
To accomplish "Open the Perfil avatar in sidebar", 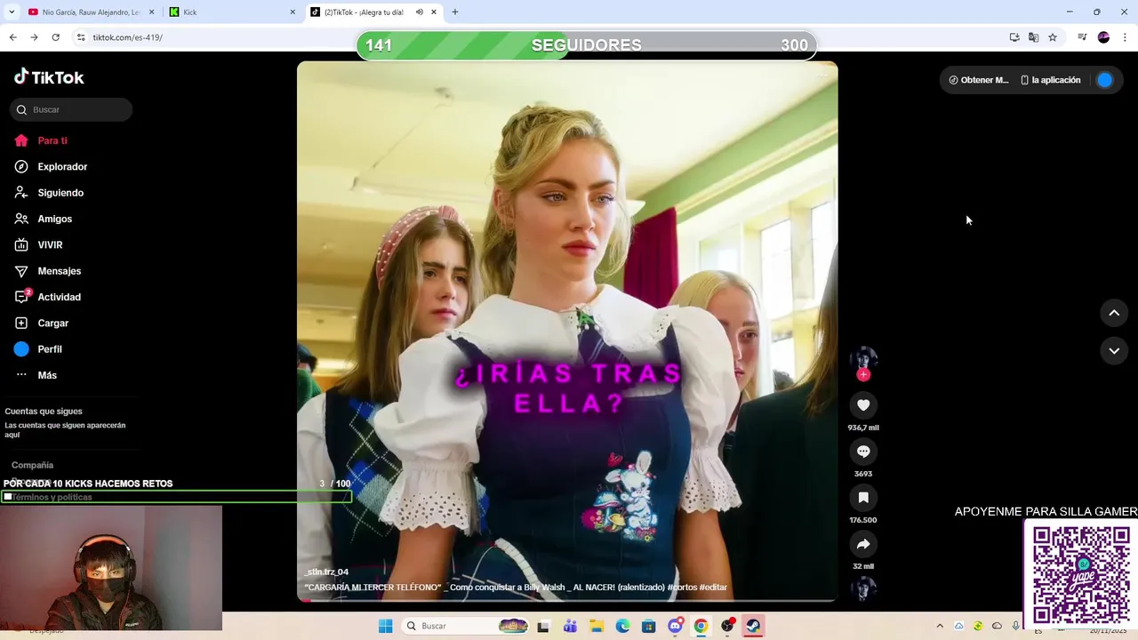I will (21, 349).
